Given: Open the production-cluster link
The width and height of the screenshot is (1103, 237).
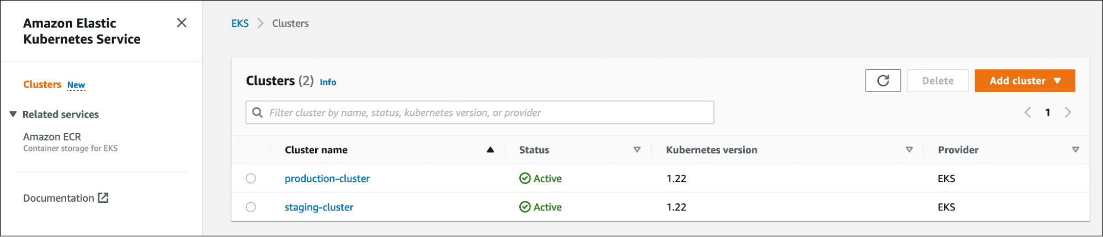Looking at the screenshot, I should (327, 179).
